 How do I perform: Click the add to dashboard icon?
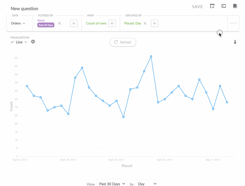(x=212, y=6)
